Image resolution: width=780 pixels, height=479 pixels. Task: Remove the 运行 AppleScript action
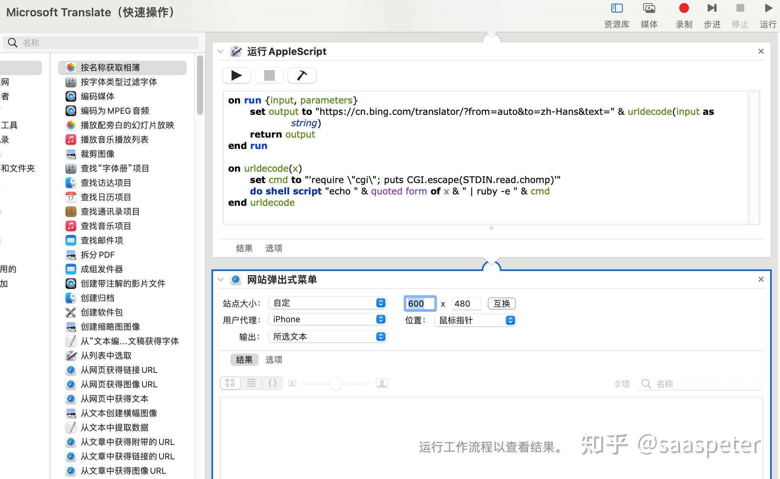(x=761, y=51)
